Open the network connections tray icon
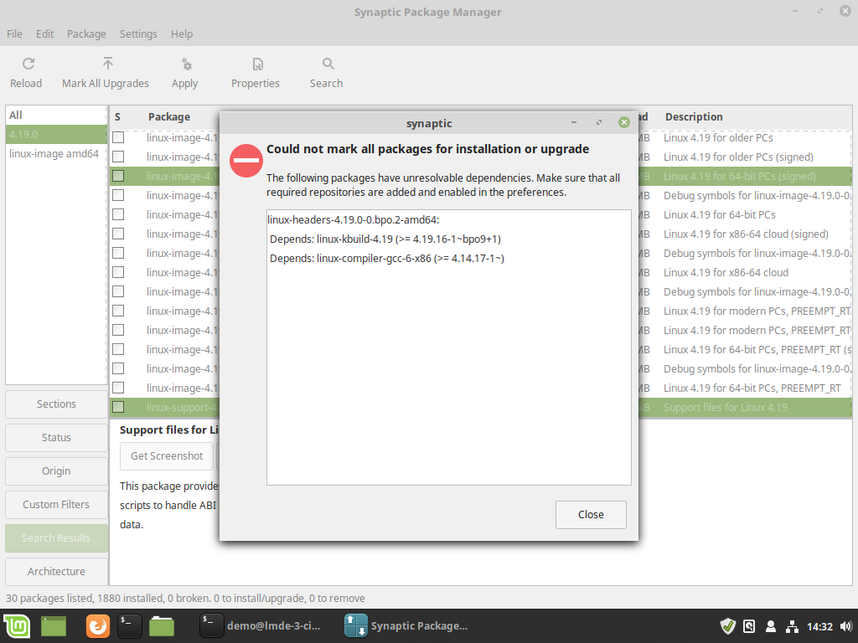The image size is (858, 643). click(792, 626)
